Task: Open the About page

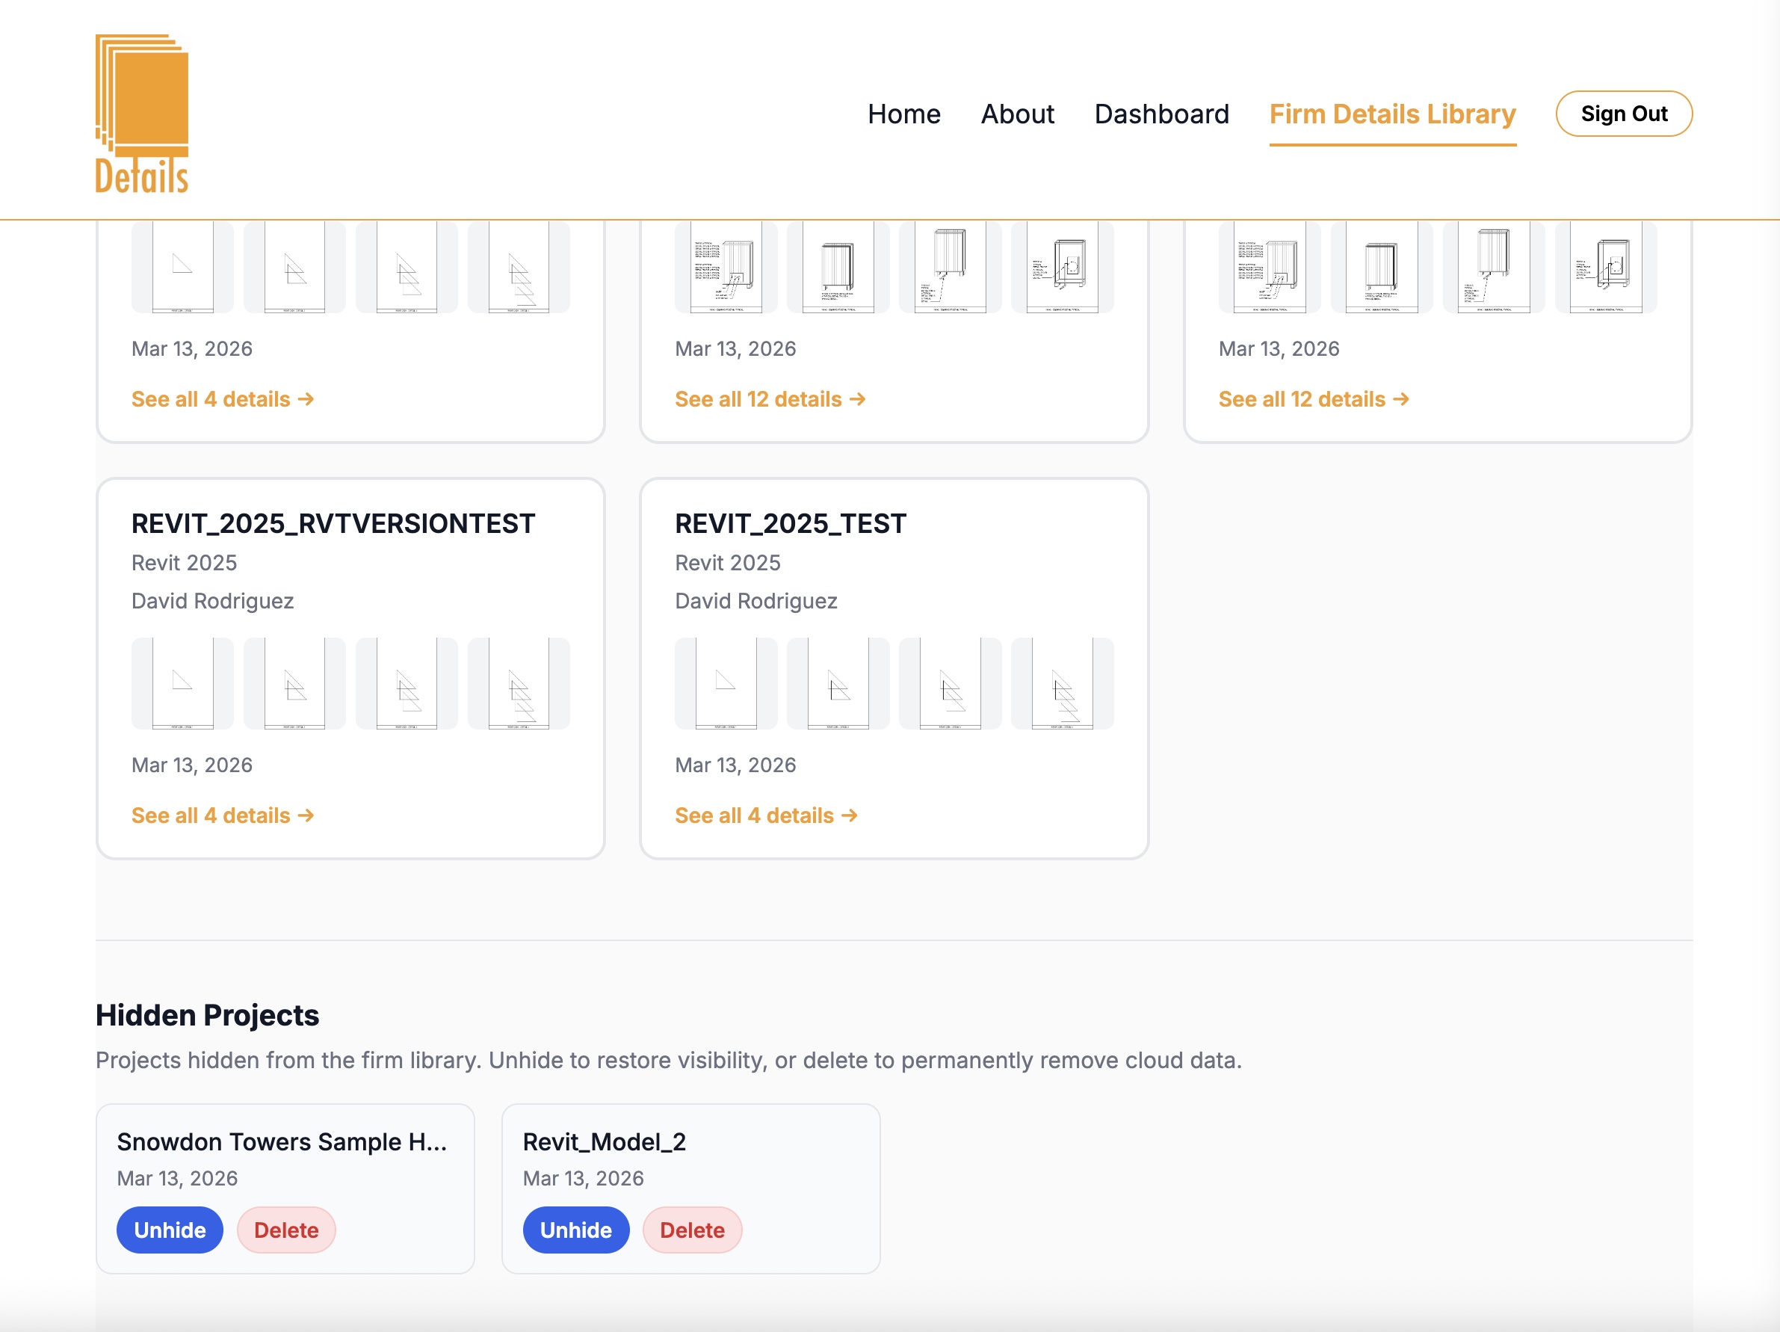Action: click(1017, 114)
